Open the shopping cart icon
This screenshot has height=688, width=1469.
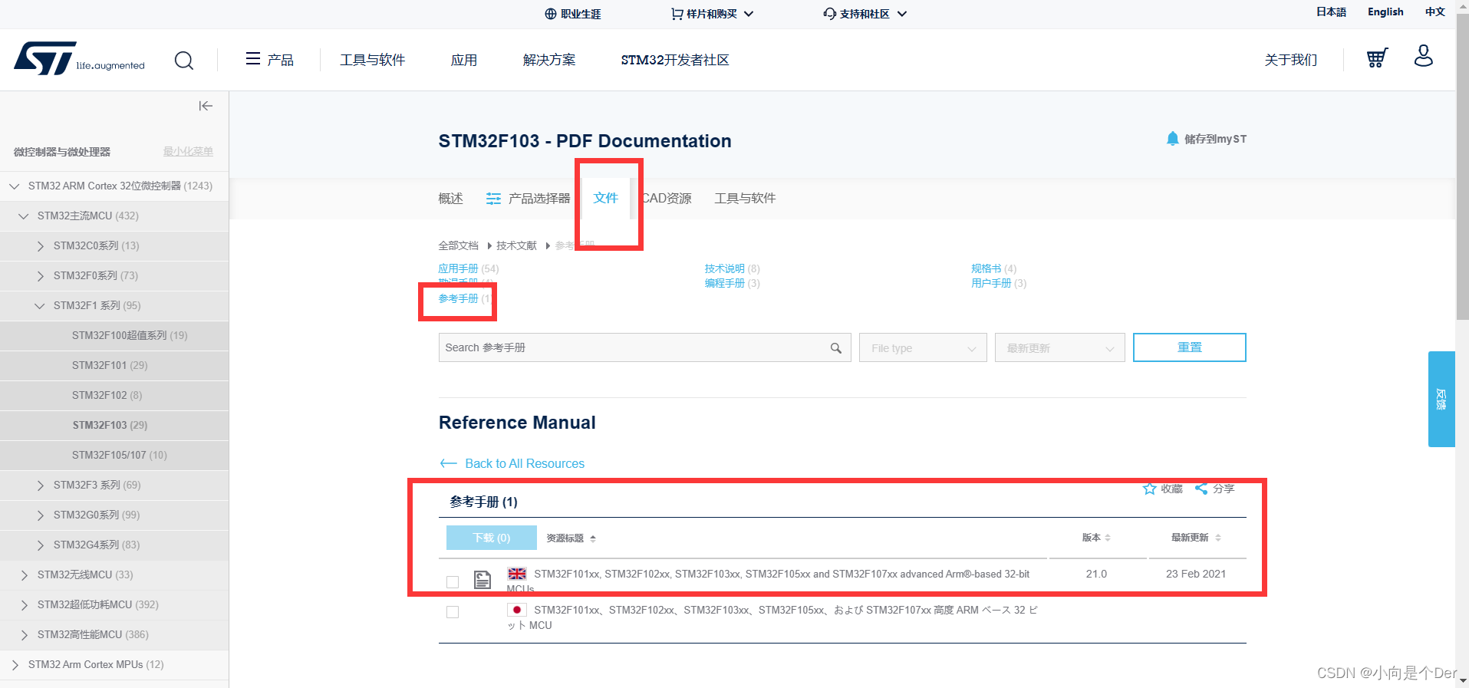coord(1377,58)
